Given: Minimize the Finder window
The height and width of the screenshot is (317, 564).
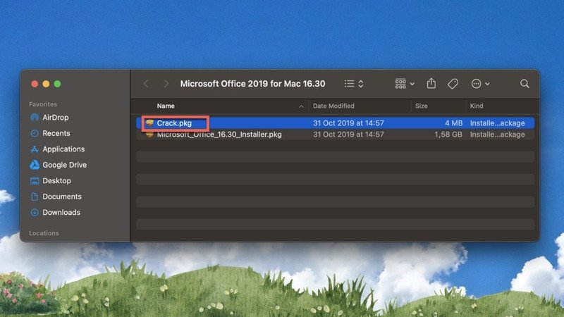Looking at the screenshot, I should 46,84.
